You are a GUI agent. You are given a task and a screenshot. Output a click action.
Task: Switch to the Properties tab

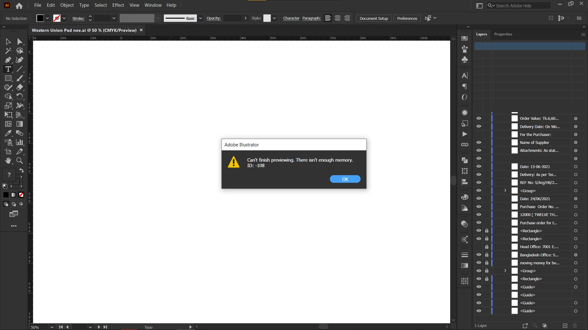pyautogui.click(x=503, y=34)
